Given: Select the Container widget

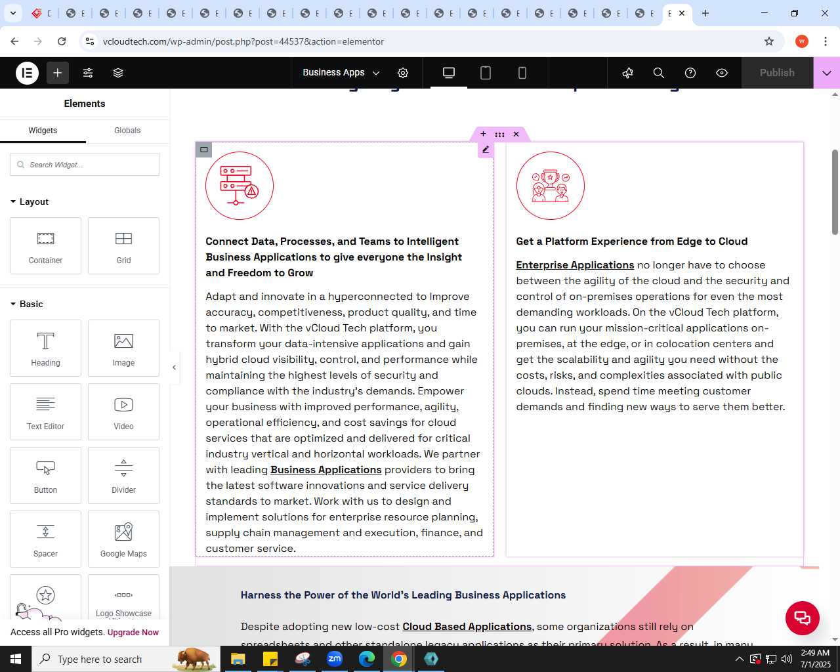Looking at the screenshot, I should (45, 245).
